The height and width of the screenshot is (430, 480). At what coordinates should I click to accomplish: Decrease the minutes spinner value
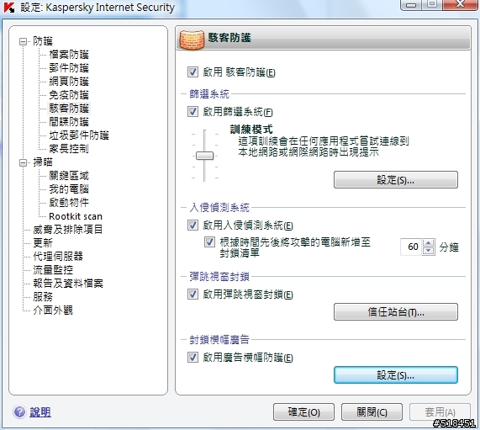pos(429,251)
